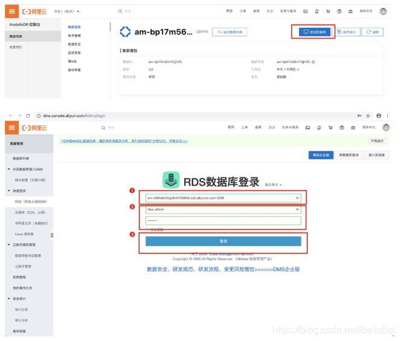The image size is (401, 341).
Task: Open help question-mark icon in AnalyticDB header
Action: 339,11
